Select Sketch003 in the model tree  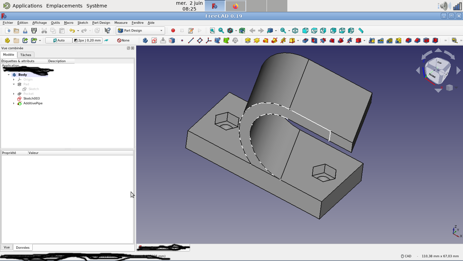[x=31, y=99]
